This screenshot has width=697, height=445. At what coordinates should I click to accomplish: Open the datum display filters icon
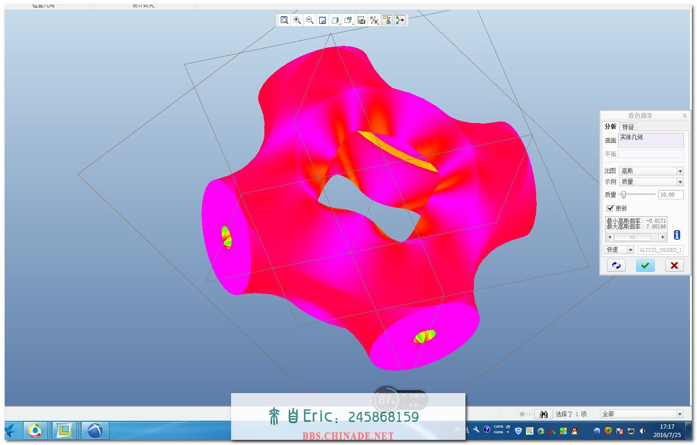374,20
